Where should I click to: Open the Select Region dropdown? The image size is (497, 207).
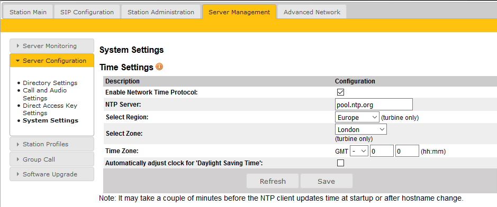(357, 118)
